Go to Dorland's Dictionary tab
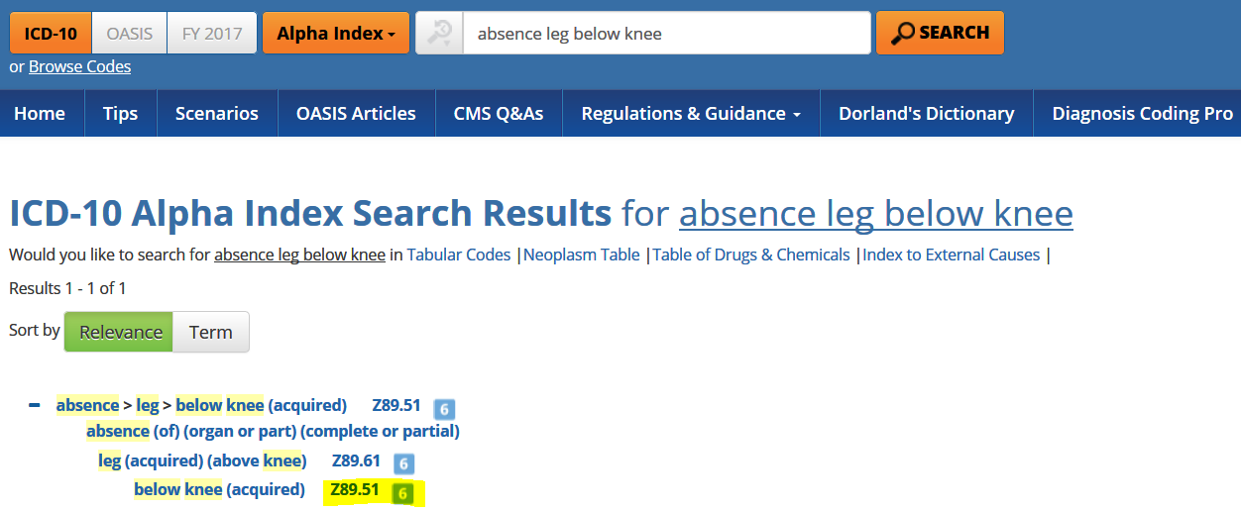This screenshot has width=1241, height=511. 926,114
